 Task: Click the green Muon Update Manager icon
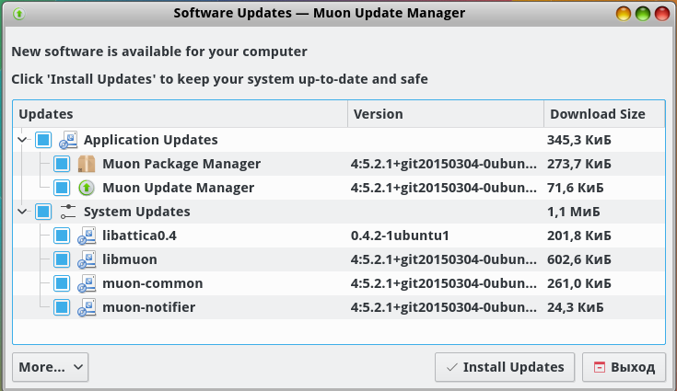pyautogui.click(x=87, y=188)
